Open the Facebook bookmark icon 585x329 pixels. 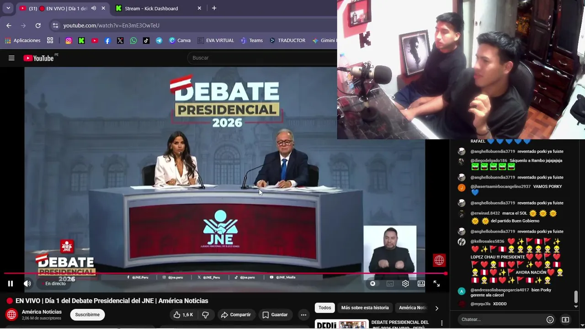tap(107, 41)
